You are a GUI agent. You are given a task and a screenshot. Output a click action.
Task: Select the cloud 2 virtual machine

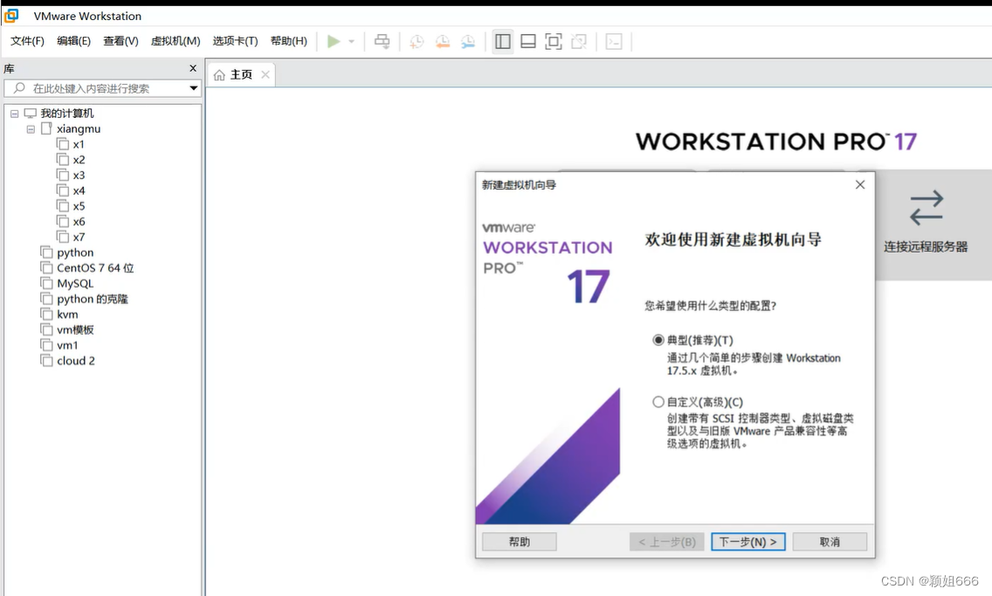[x=76, y=361]
